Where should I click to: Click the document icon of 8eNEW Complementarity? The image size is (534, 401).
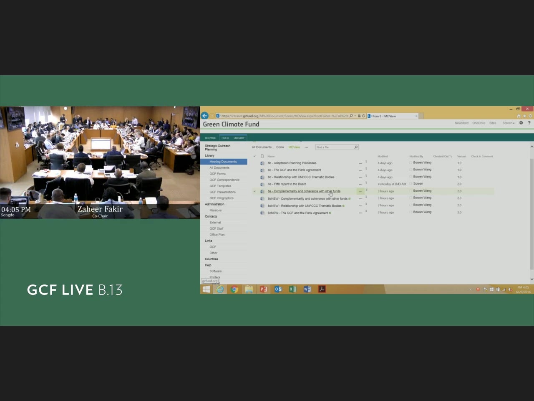[x=262, y=198]
